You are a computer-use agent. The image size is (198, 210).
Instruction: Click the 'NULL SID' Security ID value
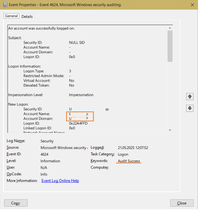[x=77, y=43]
